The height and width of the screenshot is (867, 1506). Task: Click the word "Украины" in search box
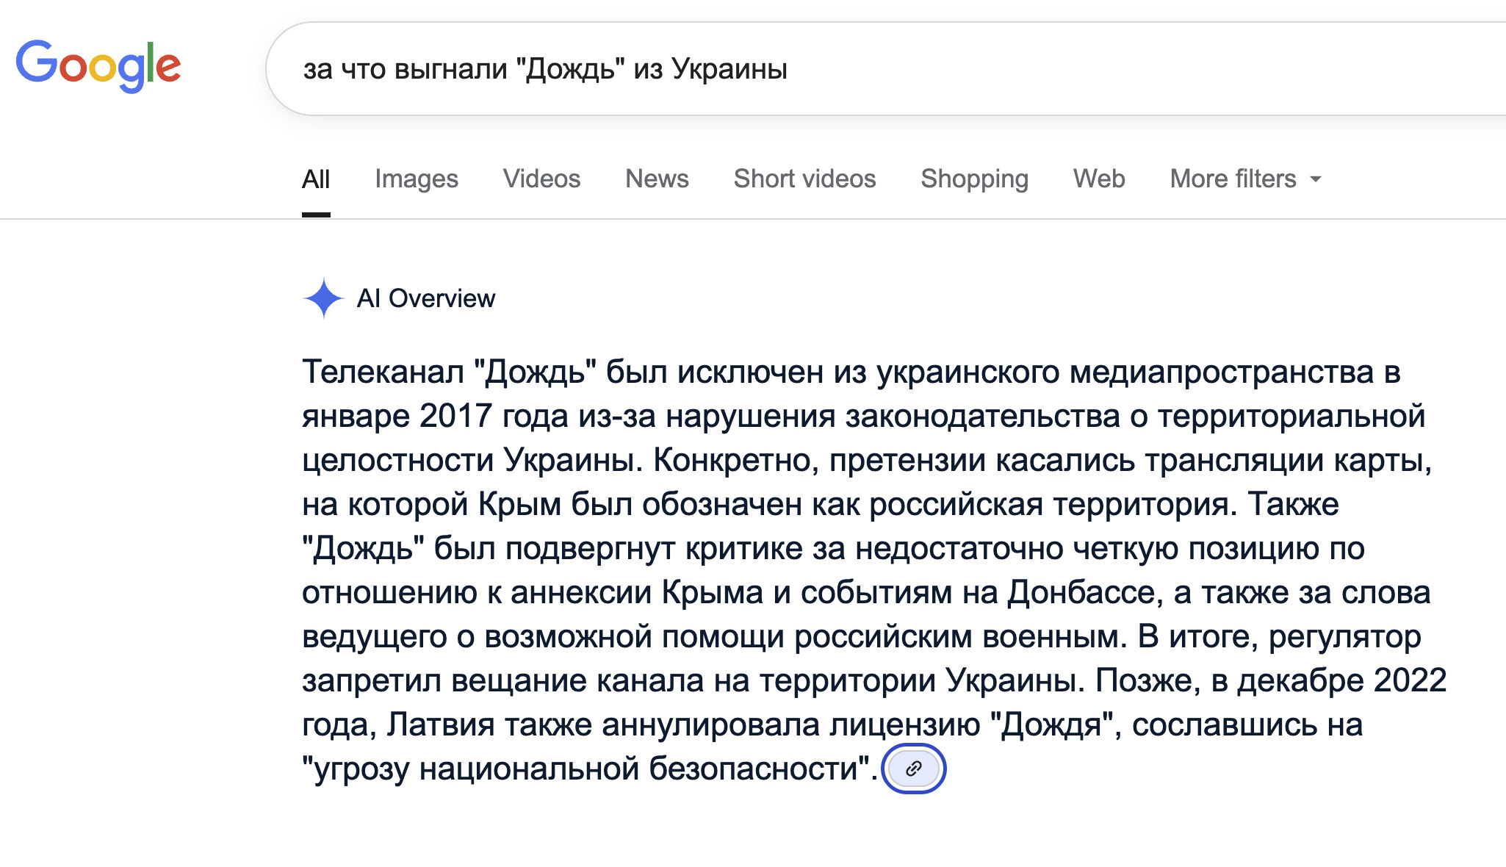(x=729, y=69)
